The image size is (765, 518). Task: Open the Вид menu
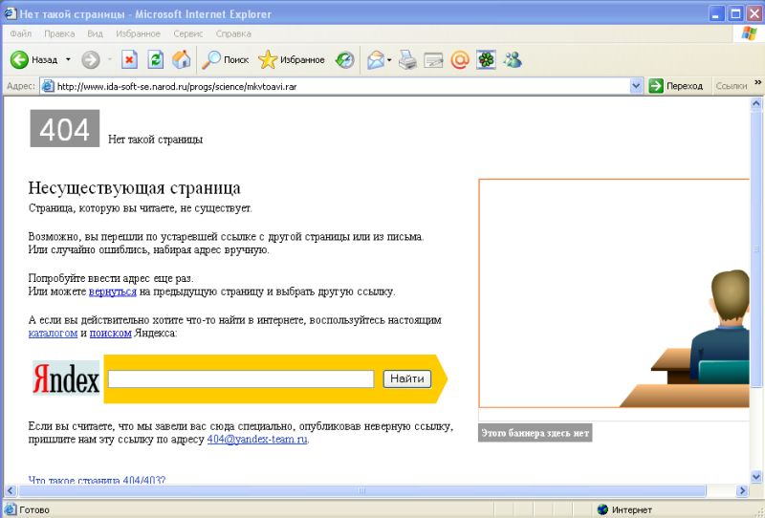pyautogui.click(x=95, y=33)
